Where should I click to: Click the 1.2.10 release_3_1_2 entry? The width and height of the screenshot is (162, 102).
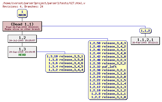pyautogui.click(x=108, y=90)
